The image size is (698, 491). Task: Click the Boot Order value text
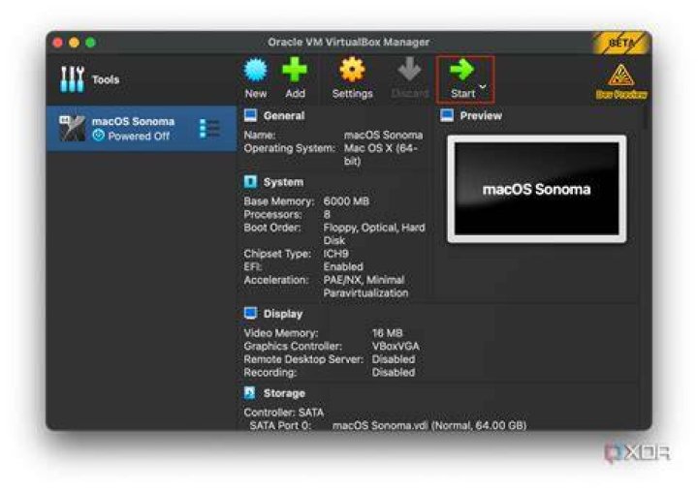[x=374, y=234]
